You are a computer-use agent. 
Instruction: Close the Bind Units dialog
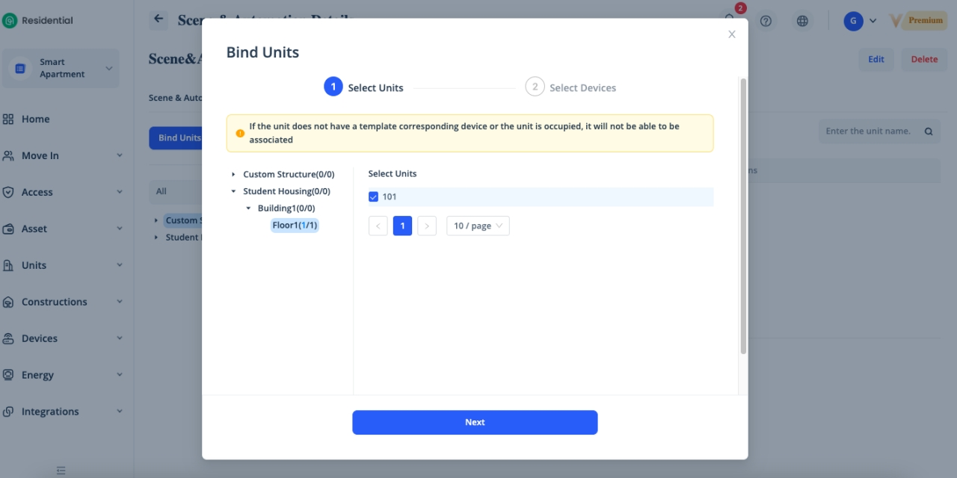click(732, 34)
